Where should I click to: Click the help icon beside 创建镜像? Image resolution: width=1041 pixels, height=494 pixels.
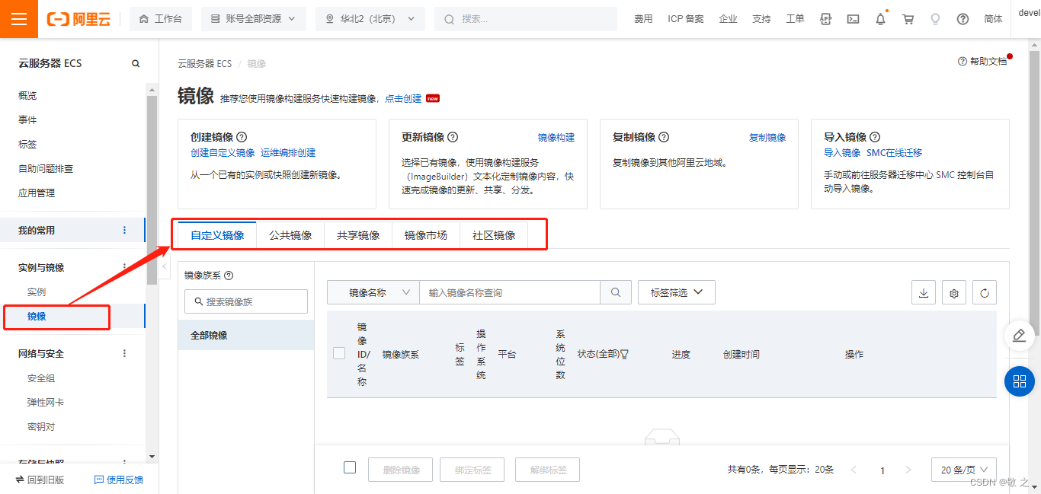[x=242, y=137]
